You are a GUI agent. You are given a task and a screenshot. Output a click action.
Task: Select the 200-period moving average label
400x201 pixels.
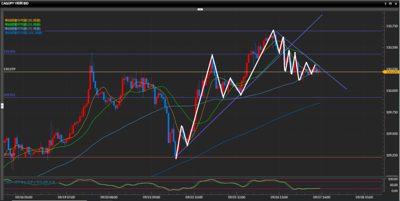click(23, 33)
